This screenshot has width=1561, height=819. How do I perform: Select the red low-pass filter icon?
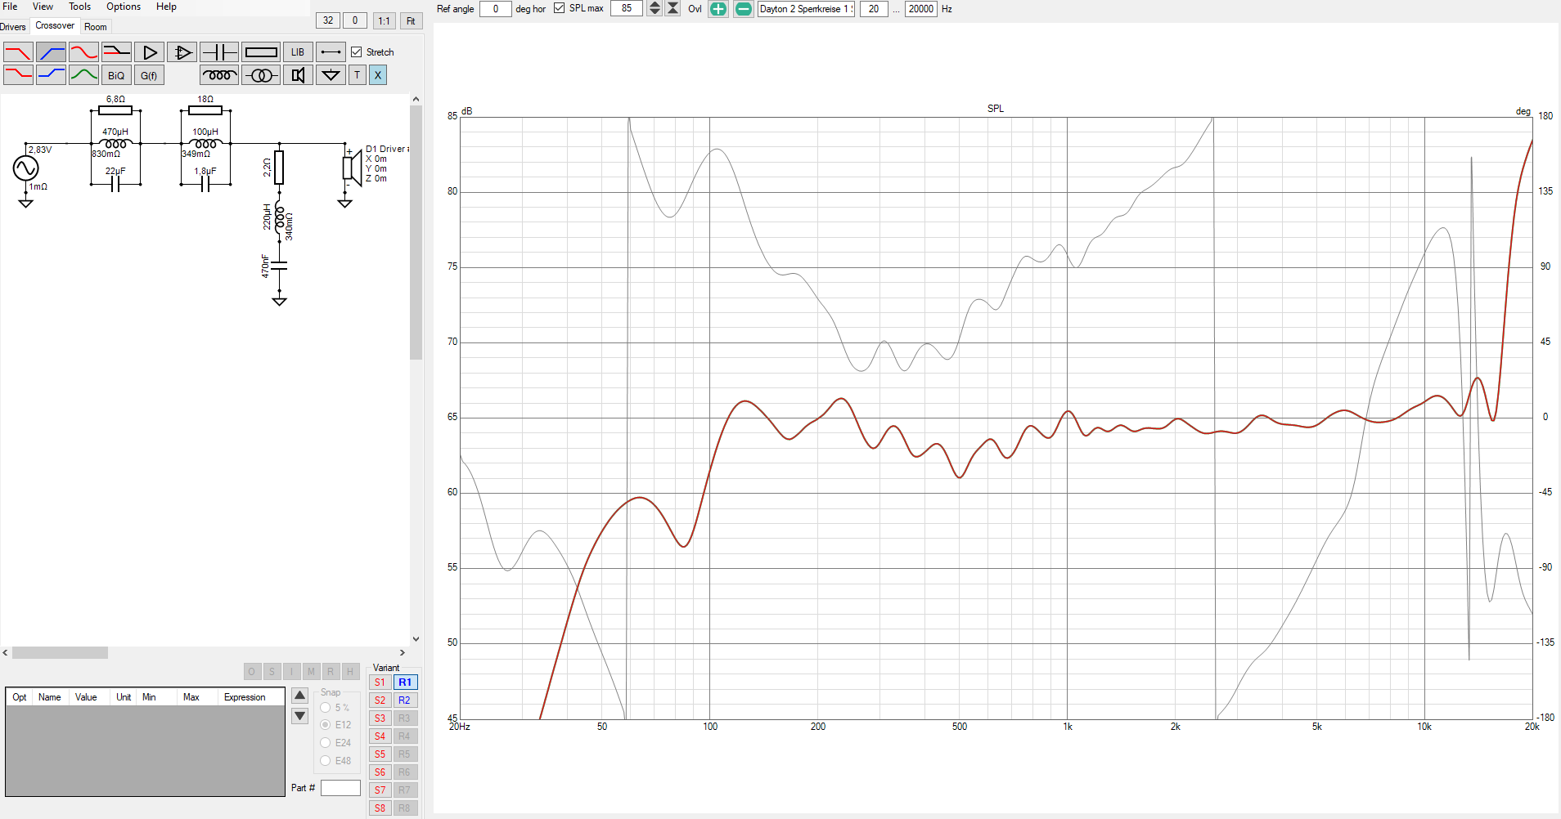pos(18,52)
